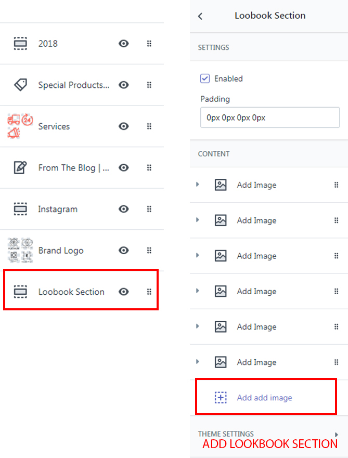Open the Instagram section item
Screen dimensions: 348x458
point(58,209)
